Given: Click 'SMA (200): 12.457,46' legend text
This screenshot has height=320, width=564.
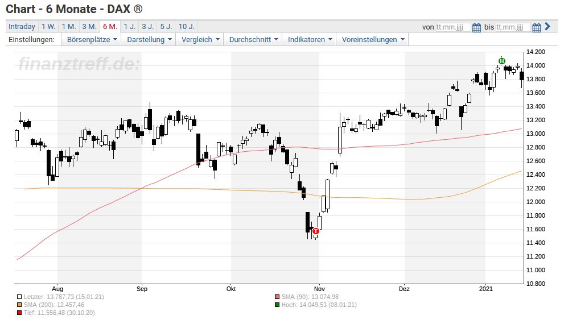Looking at the screenshot, I should (54, 305).
